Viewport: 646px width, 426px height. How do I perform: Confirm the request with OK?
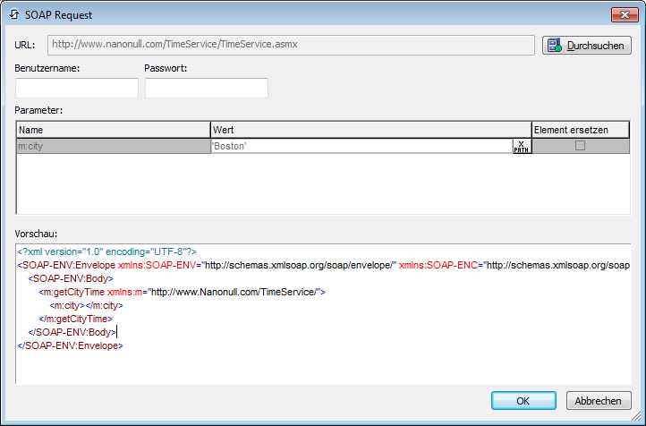(x=523, y=400)
